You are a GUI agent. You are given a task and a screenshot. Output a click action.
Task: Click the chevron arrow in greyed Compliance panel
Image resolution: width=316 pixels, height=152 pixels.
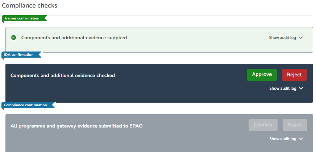[301, 139]
